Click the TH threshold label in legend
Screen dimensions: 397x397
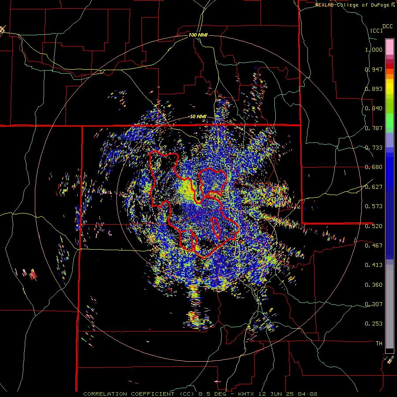click(x=379, y=344)
